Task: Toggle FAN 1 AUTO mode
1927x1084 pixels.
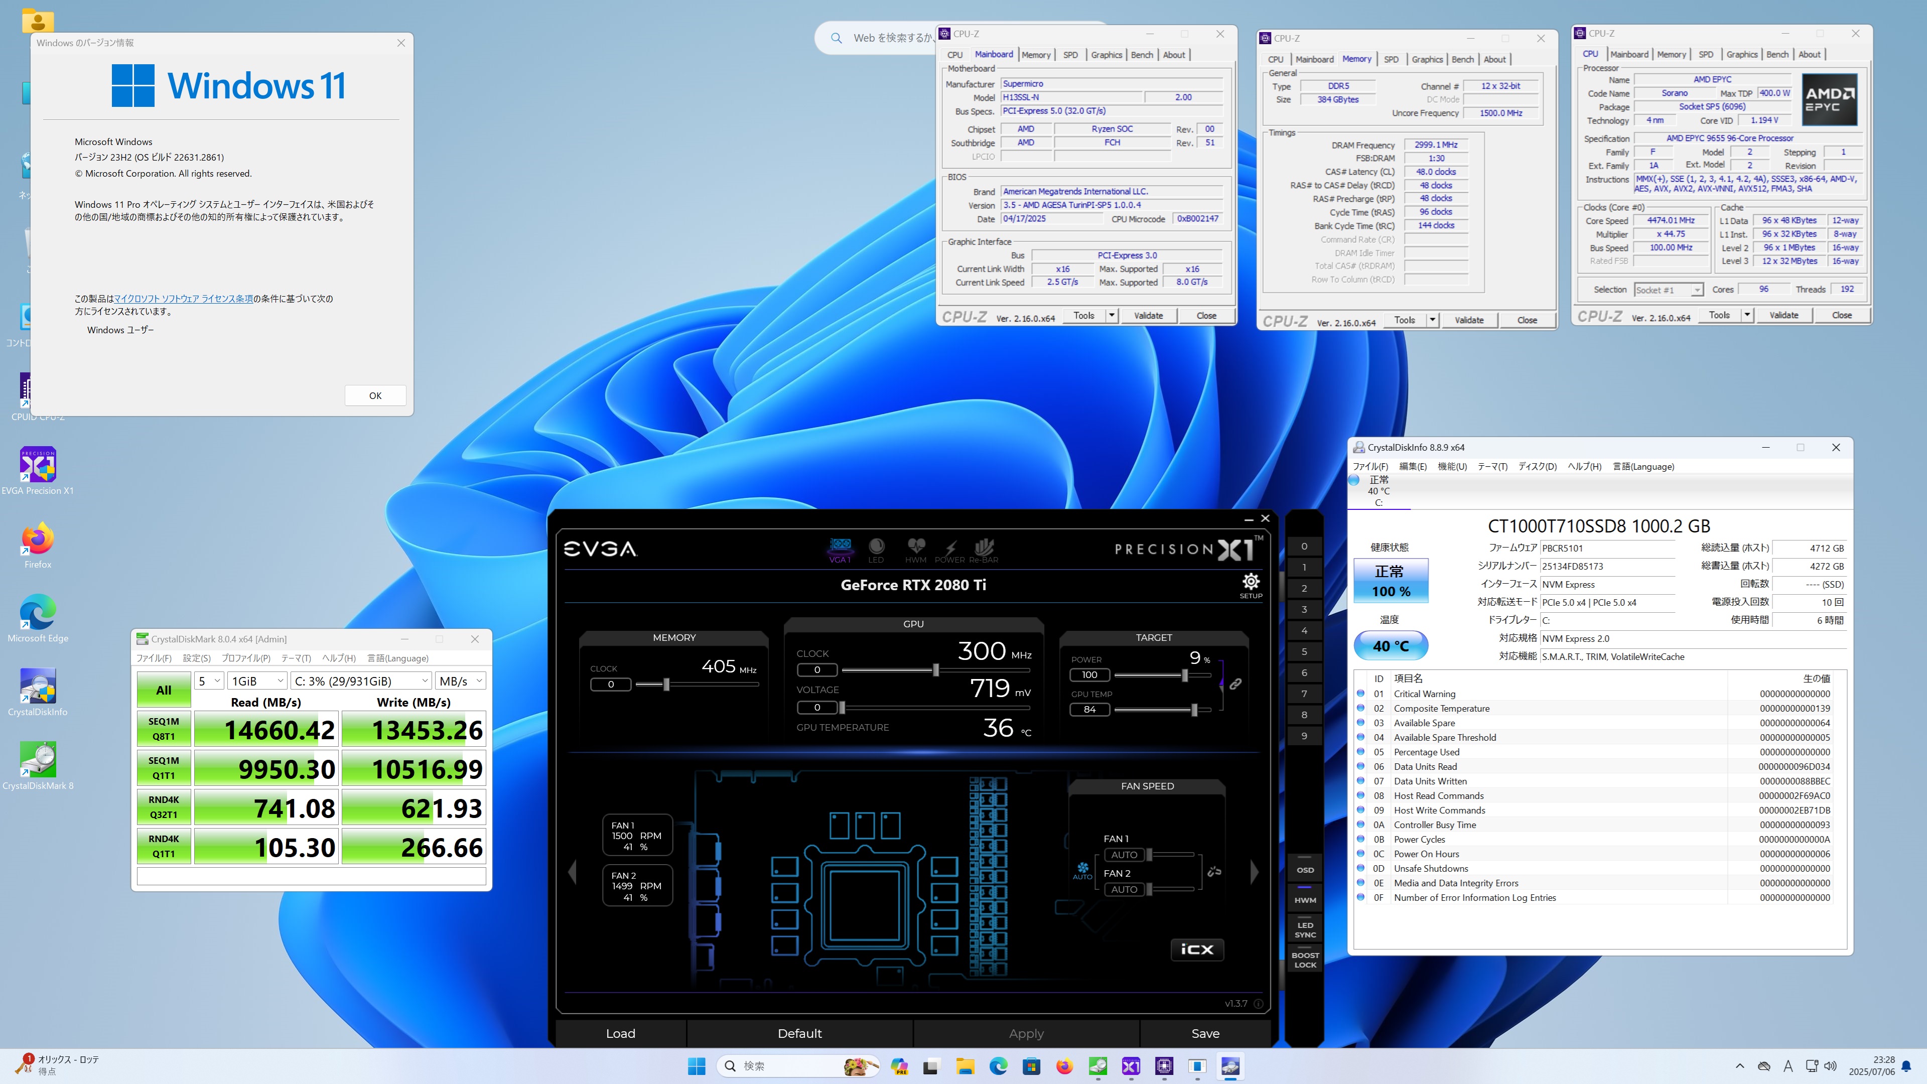Action: pos(1124,854)
